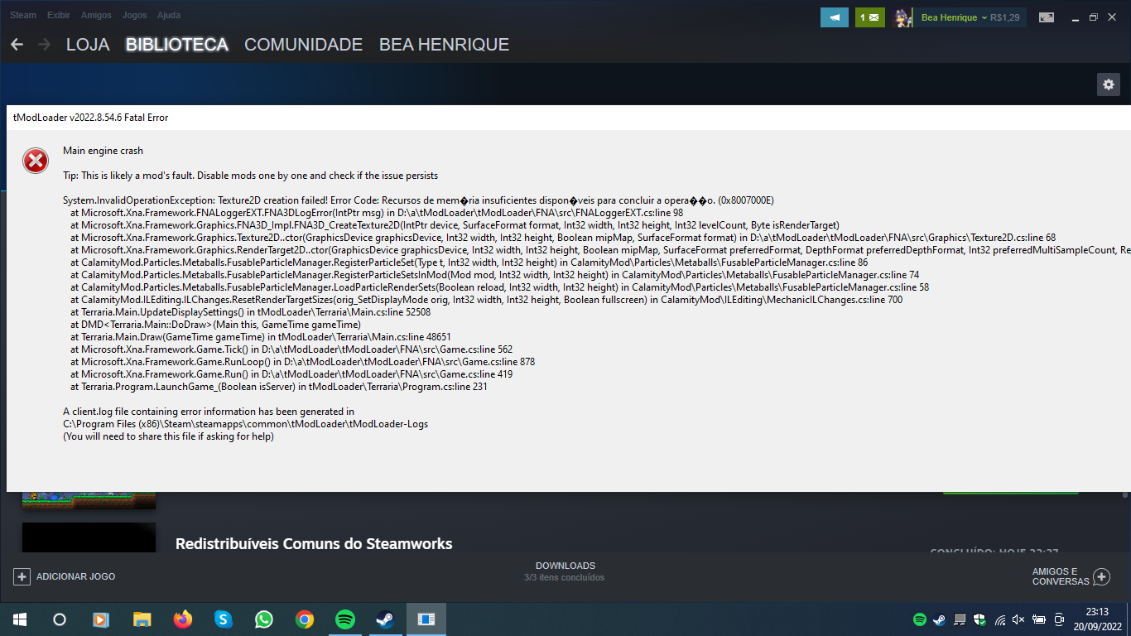Open the Windows Start menu

(x=19, y=619)
